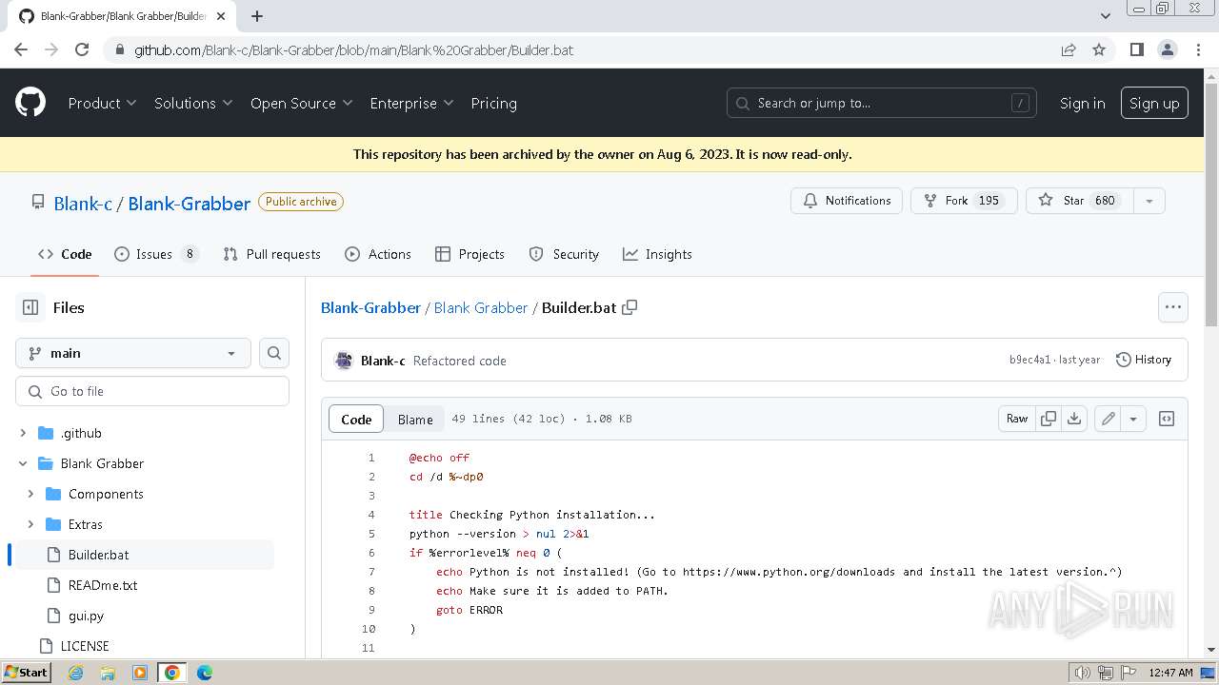This screenshot has width=1219, height=685.
Task: Expand the .github folder
Action: 23,433
